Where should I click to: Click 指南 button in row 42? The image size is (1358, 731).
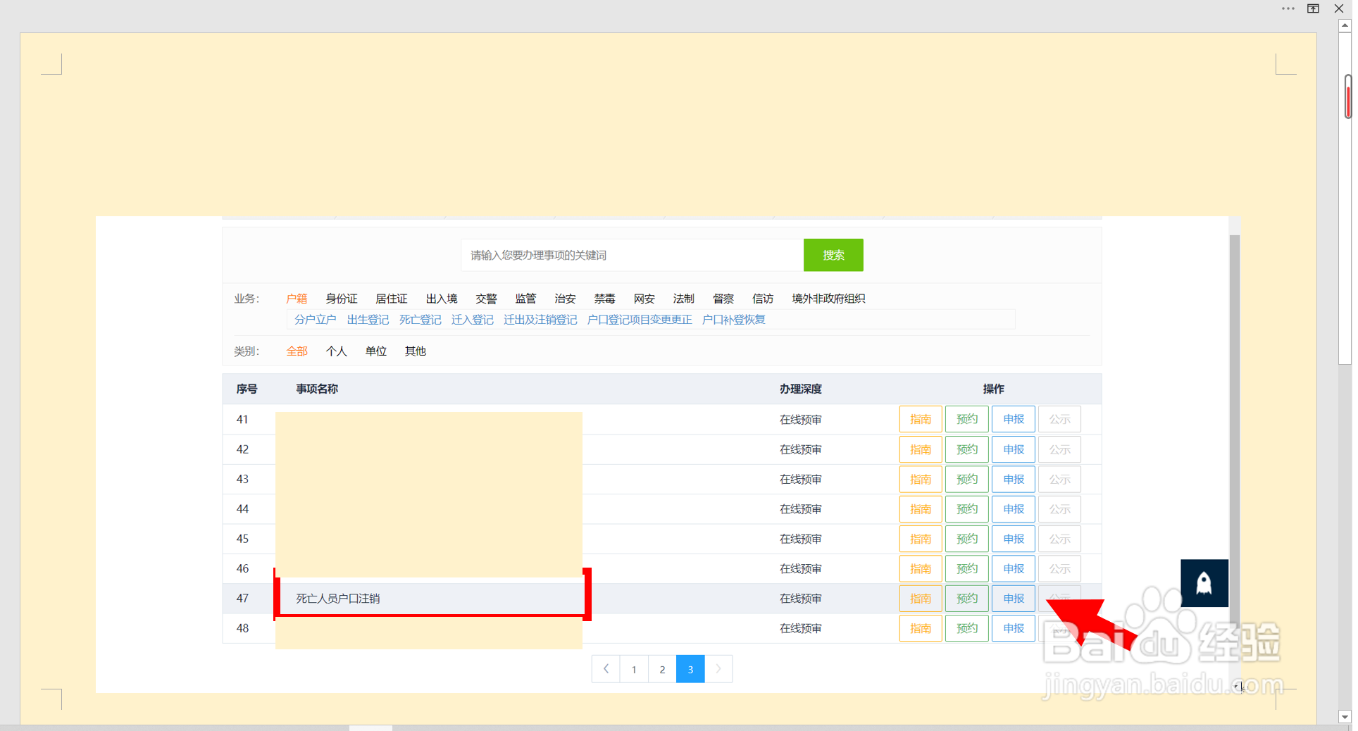pos(921,449)
